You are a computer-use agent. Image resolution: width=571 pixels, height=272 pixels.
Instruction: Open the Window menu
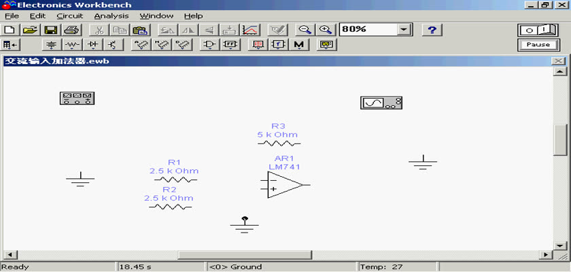[156, 16]
